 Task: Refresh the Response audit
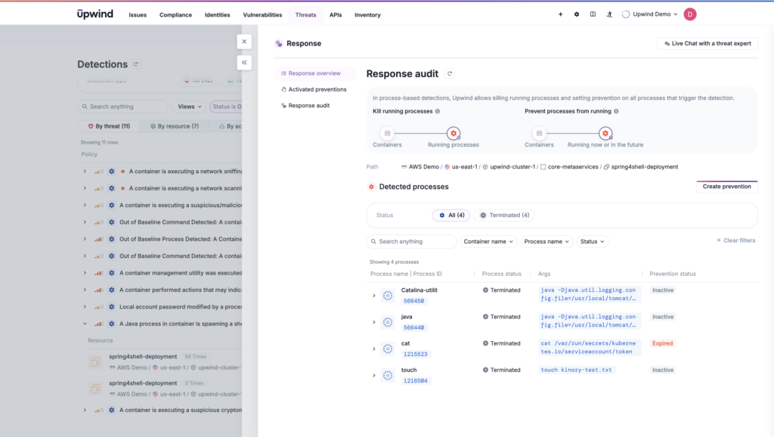[x=450, y=73]
